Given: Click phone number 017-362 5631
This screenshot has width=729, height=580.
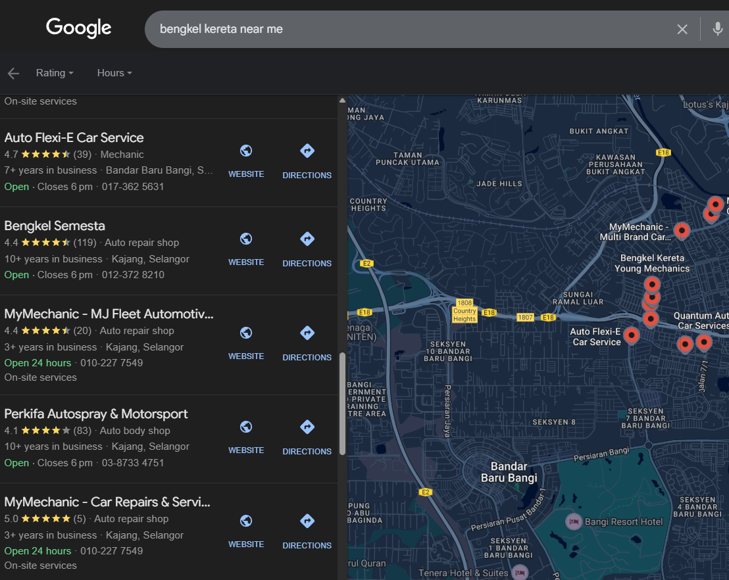Looking at the screenshot, I should pos(133,187).
